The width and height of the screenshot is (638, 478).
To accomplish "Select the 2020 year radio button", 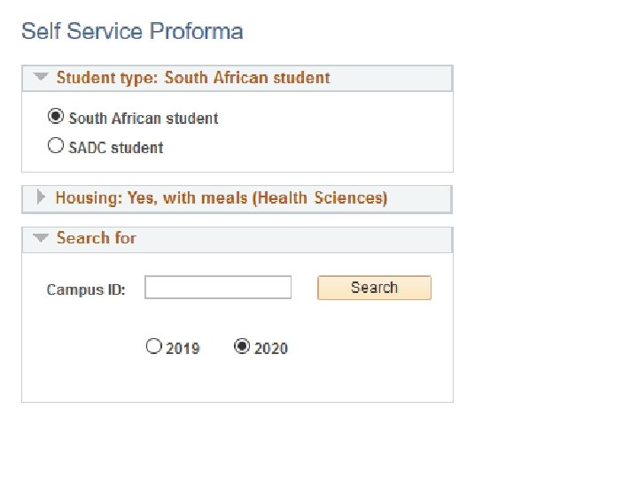I will [x=242, y=347].
